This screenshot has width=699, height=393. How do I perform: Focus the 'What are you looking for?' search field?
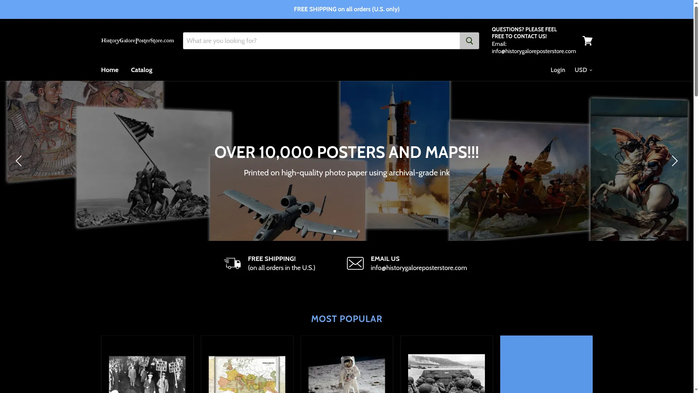[x=321, y=41]
